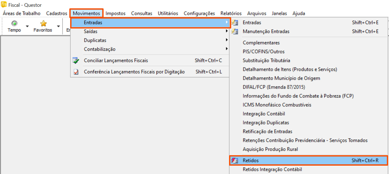Open the Relatórios menu
Viewport: 389px width, 174px height.
[231, 13]
